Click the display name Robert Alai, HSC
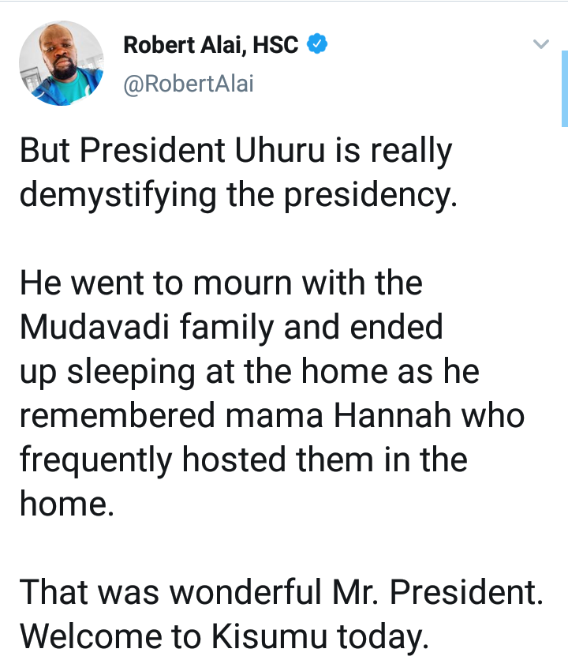Image resolution: width=568 pixels, height=660 pixels. pyautogui.click(x=211, y=45)
